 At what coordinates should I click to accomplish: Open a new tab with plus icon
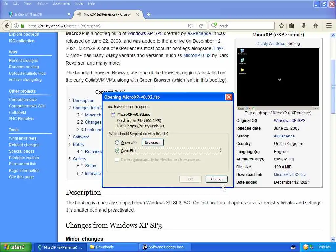click(x=149, y=14)
